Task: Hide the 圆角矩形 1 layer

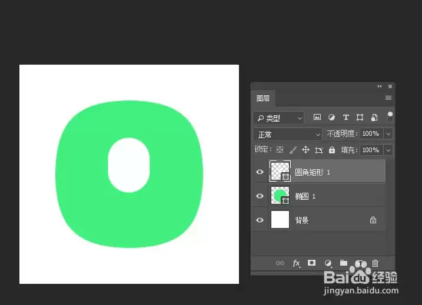Action: pyautogui.click(x=260, y=172)
